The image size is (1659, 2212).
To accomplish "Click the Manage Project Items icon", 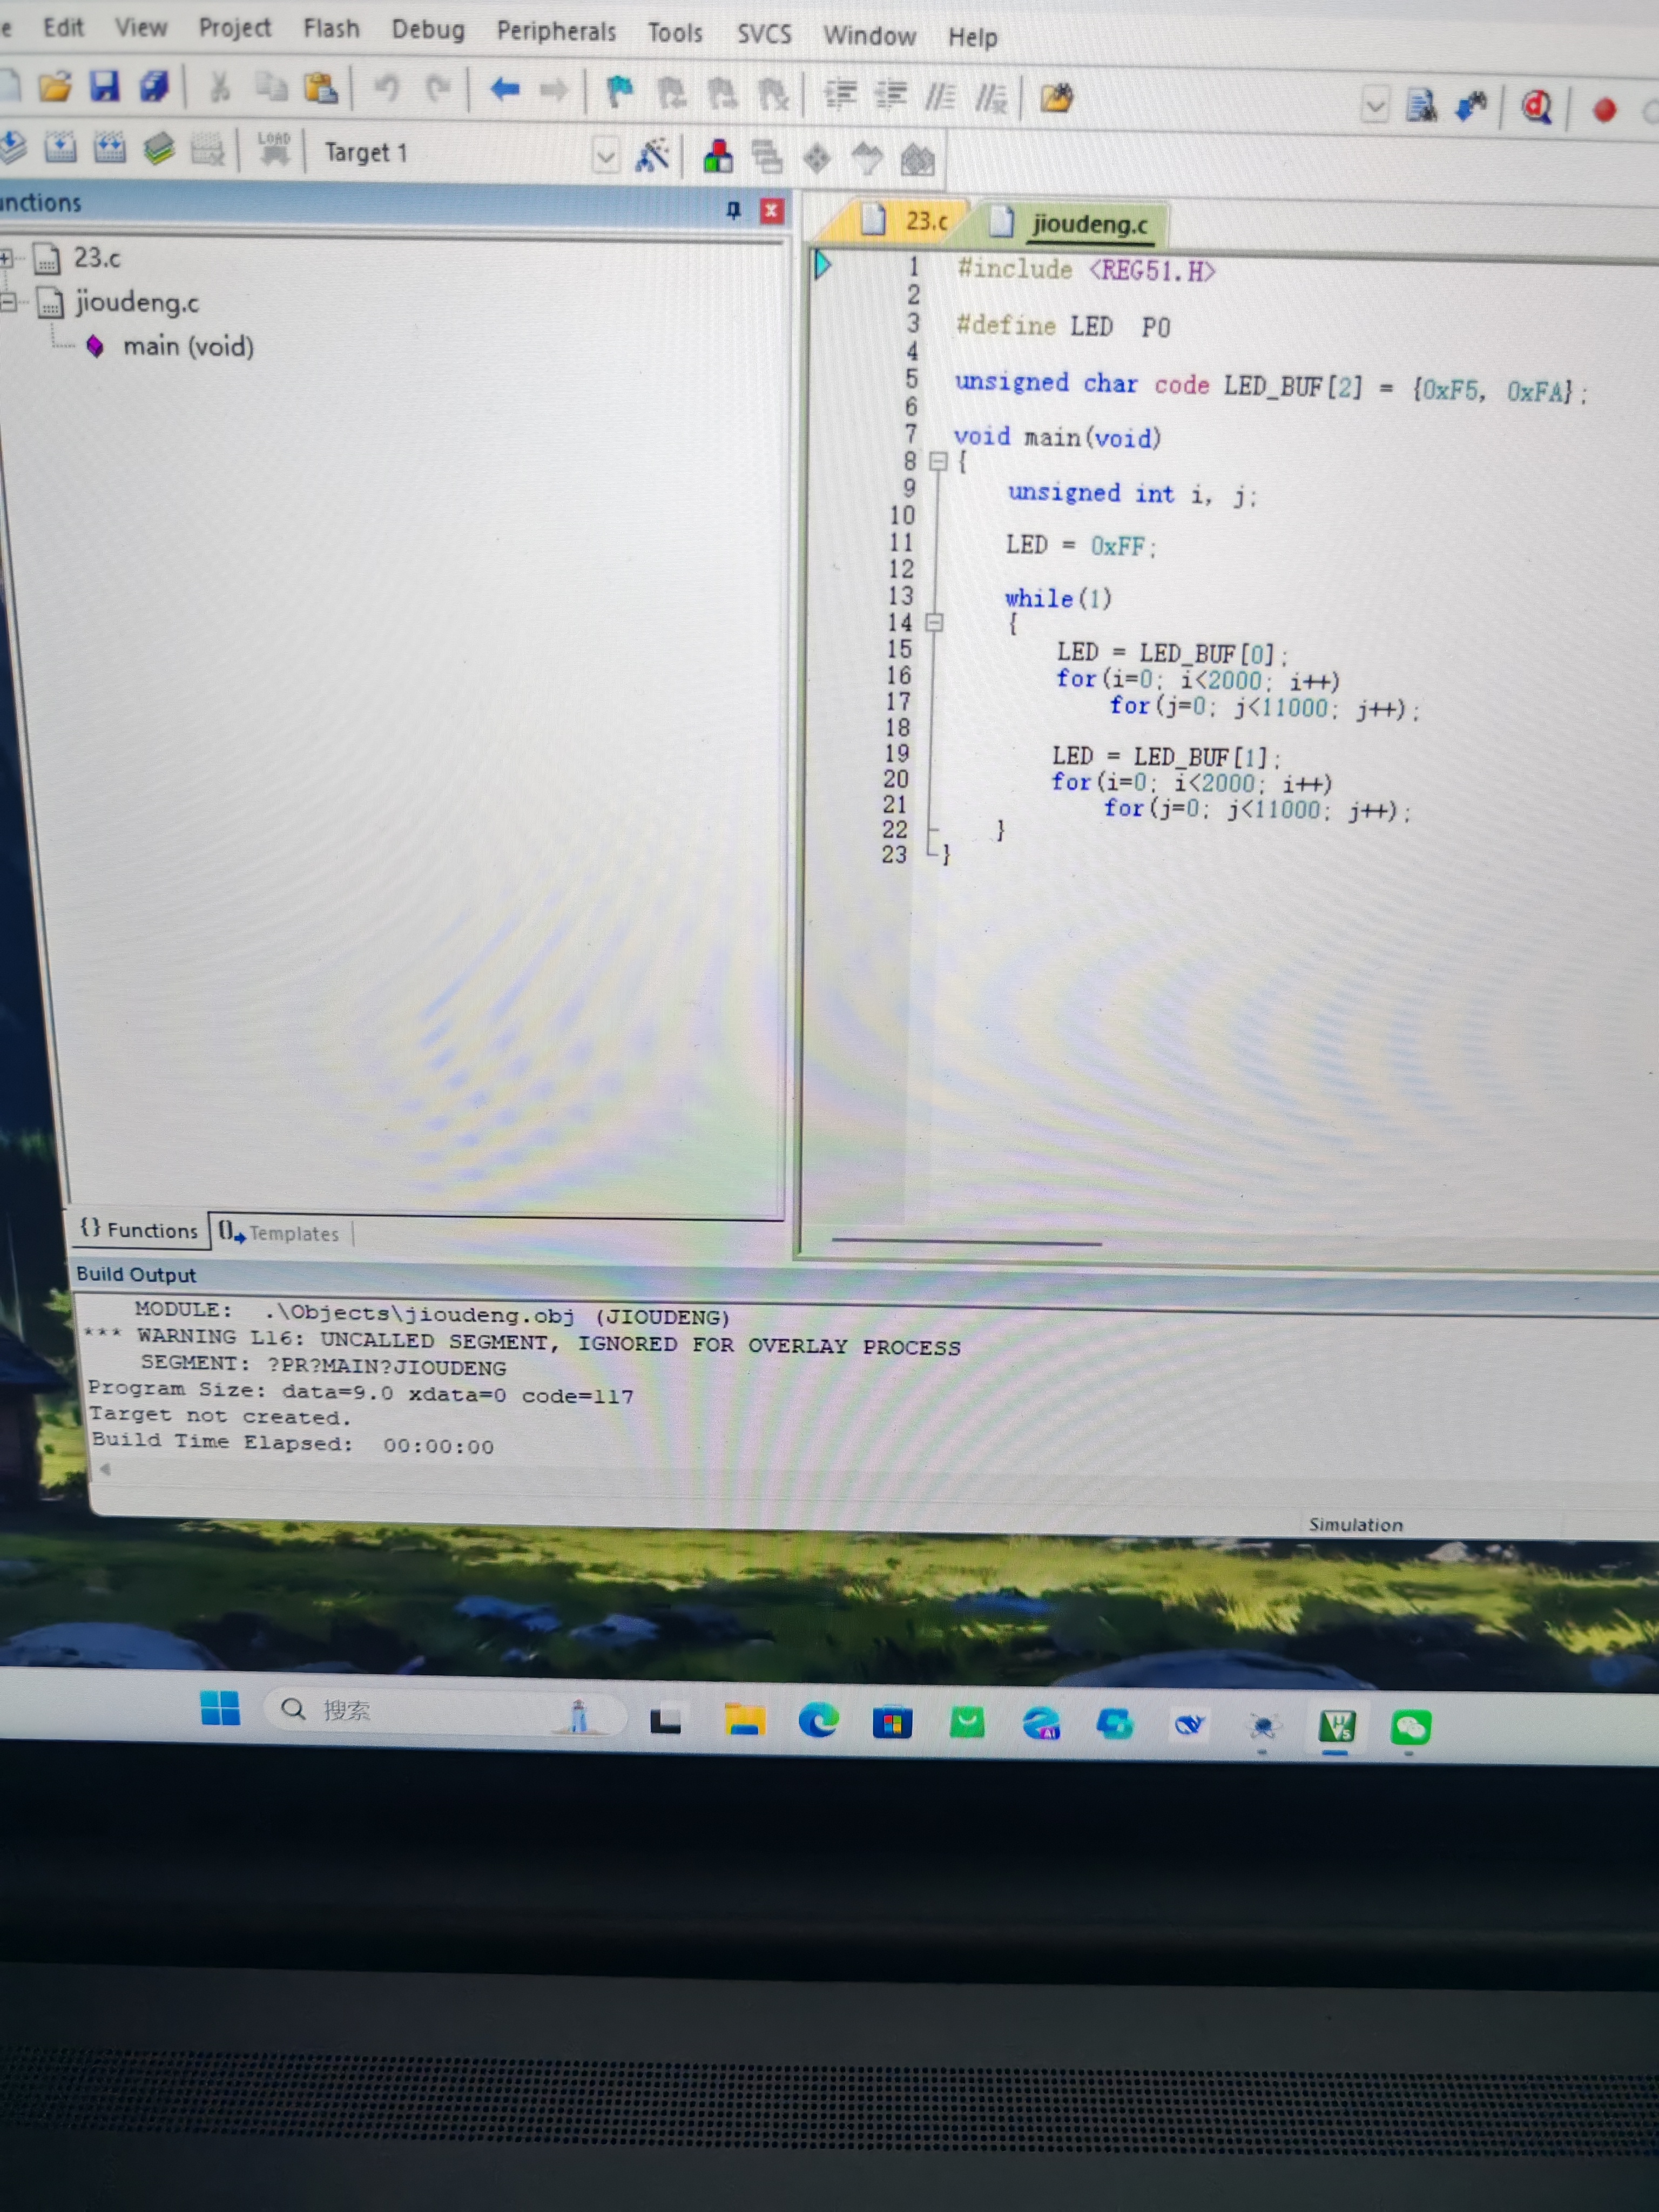I will coord(718,156).
